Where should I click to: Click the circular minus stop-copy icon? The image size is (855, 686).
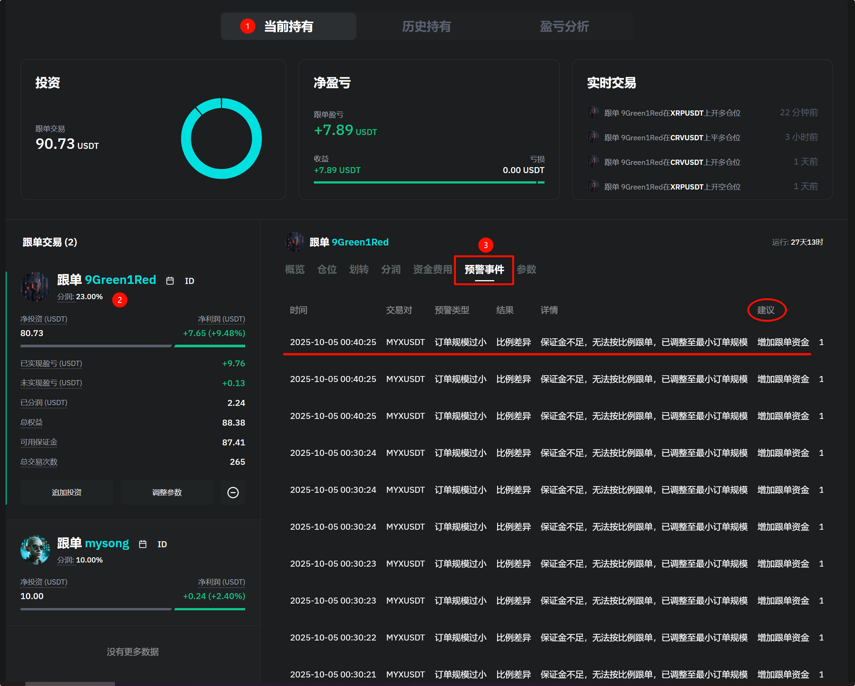[233, 492]
